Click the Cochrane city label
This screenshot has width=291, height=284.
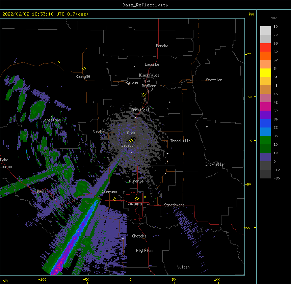(109, 192)
